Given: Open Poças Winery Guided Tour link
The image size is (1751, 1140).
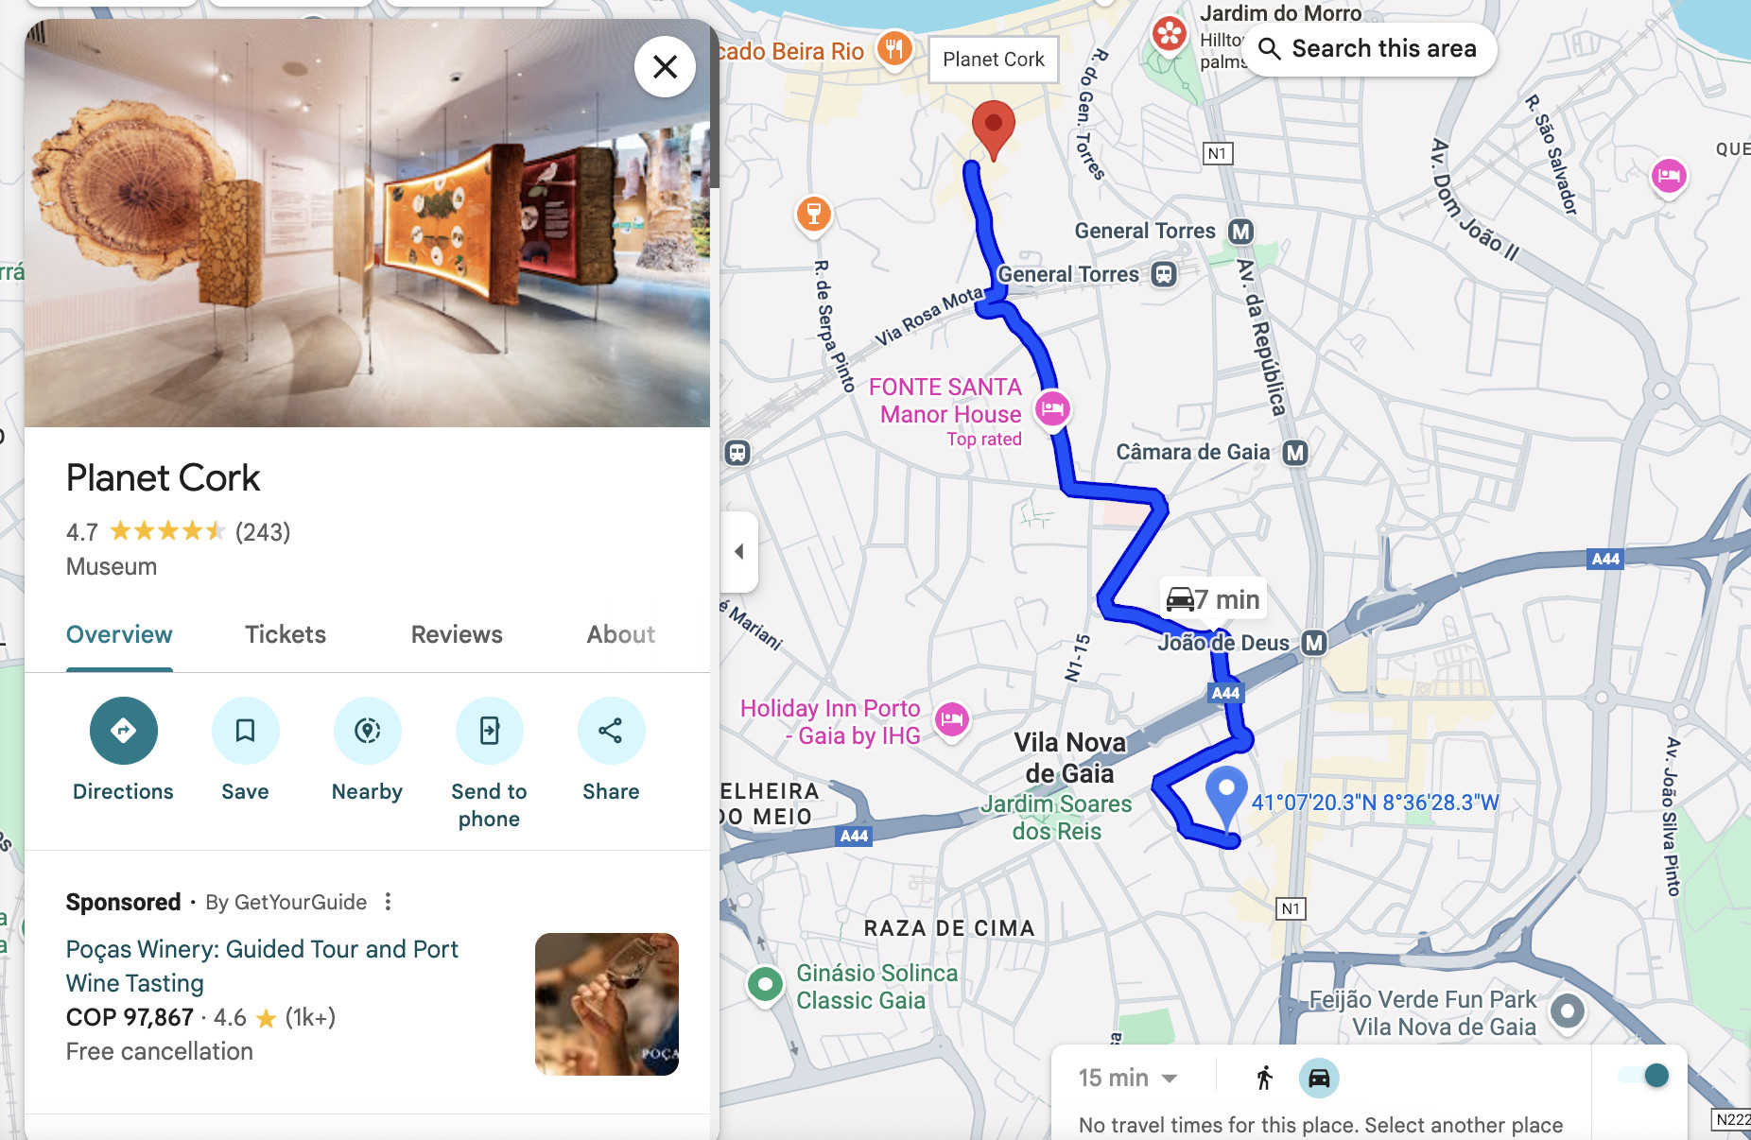Looking at the screenshot, I should (x=262, y=966).
